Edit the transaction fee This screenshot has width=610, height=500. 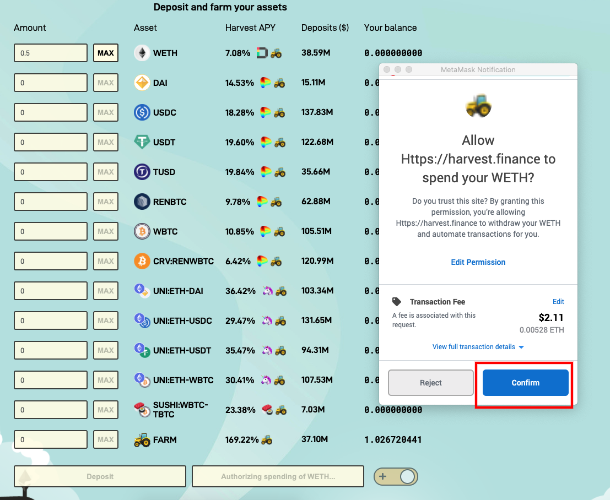coord(558,301)
